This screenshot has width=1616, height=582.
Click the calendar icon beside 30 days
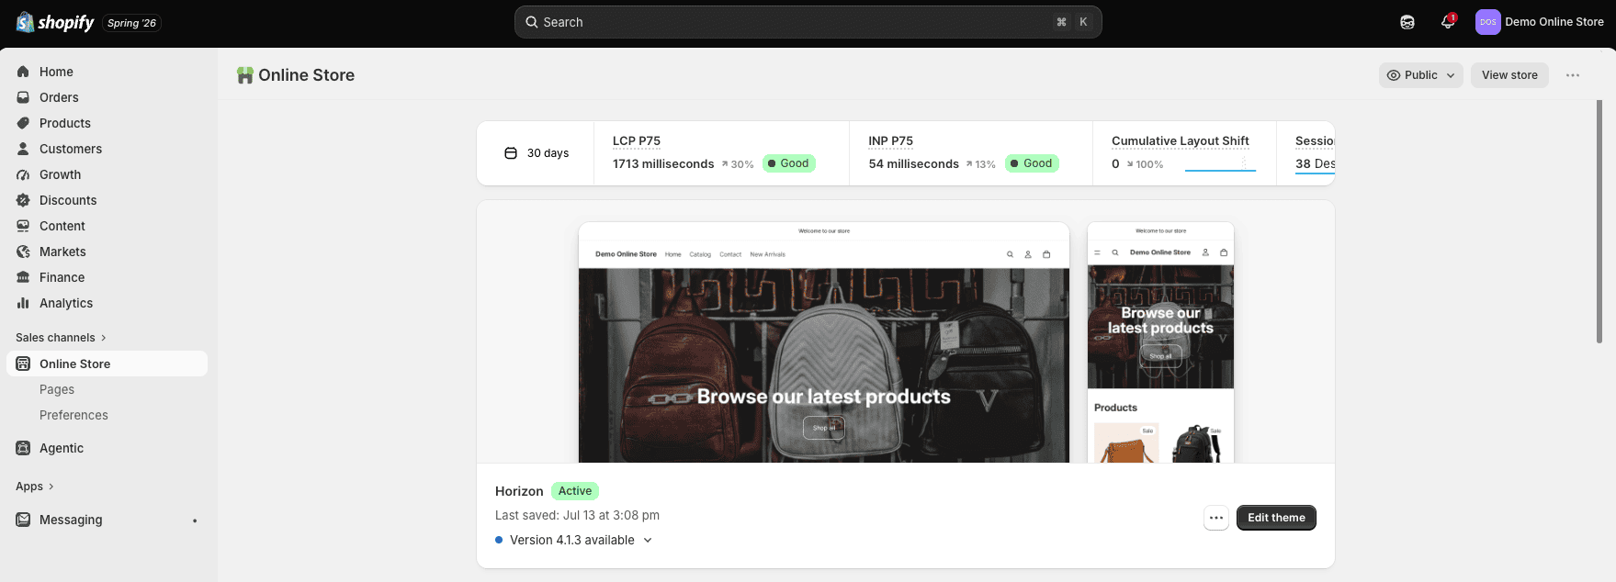pos(511,153)
